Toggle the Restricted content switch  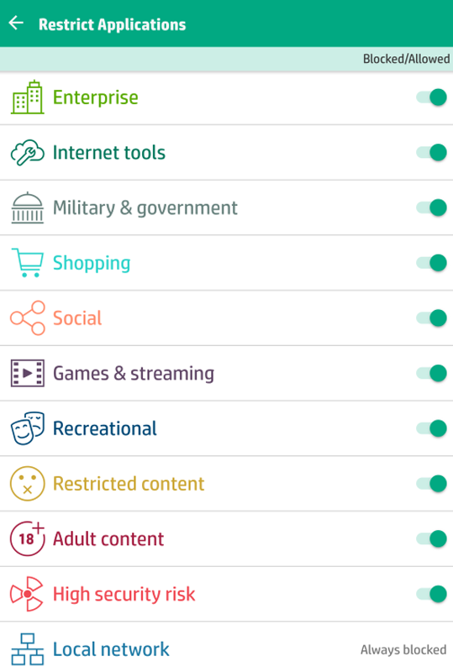coord(431,484)
